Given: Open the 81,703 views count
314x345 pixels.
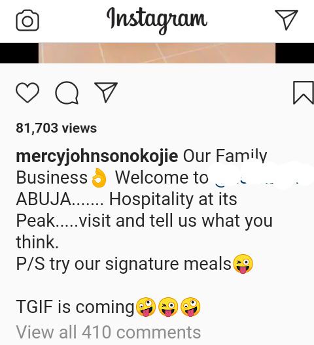Looking at the screenshot, I should click(56, 128).
